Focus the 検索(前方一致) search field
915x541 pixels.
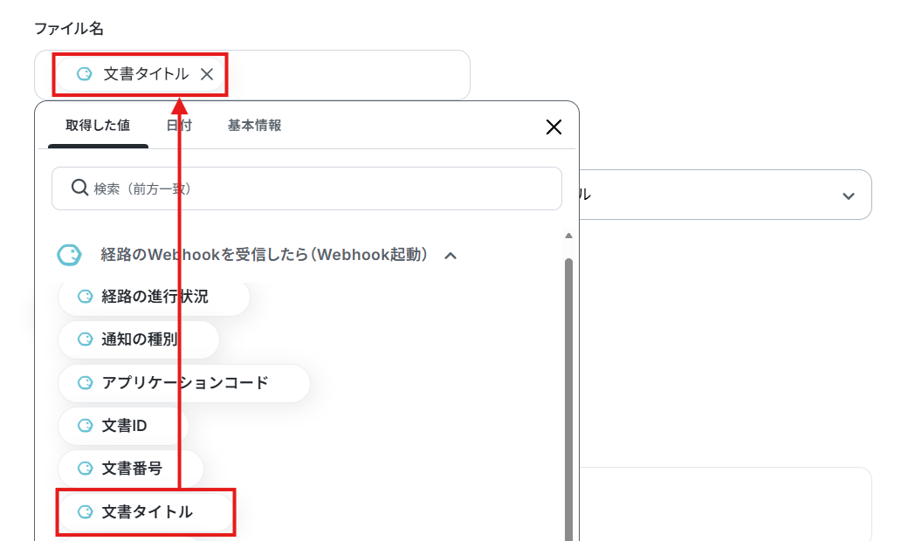click(x=306, y=188)
